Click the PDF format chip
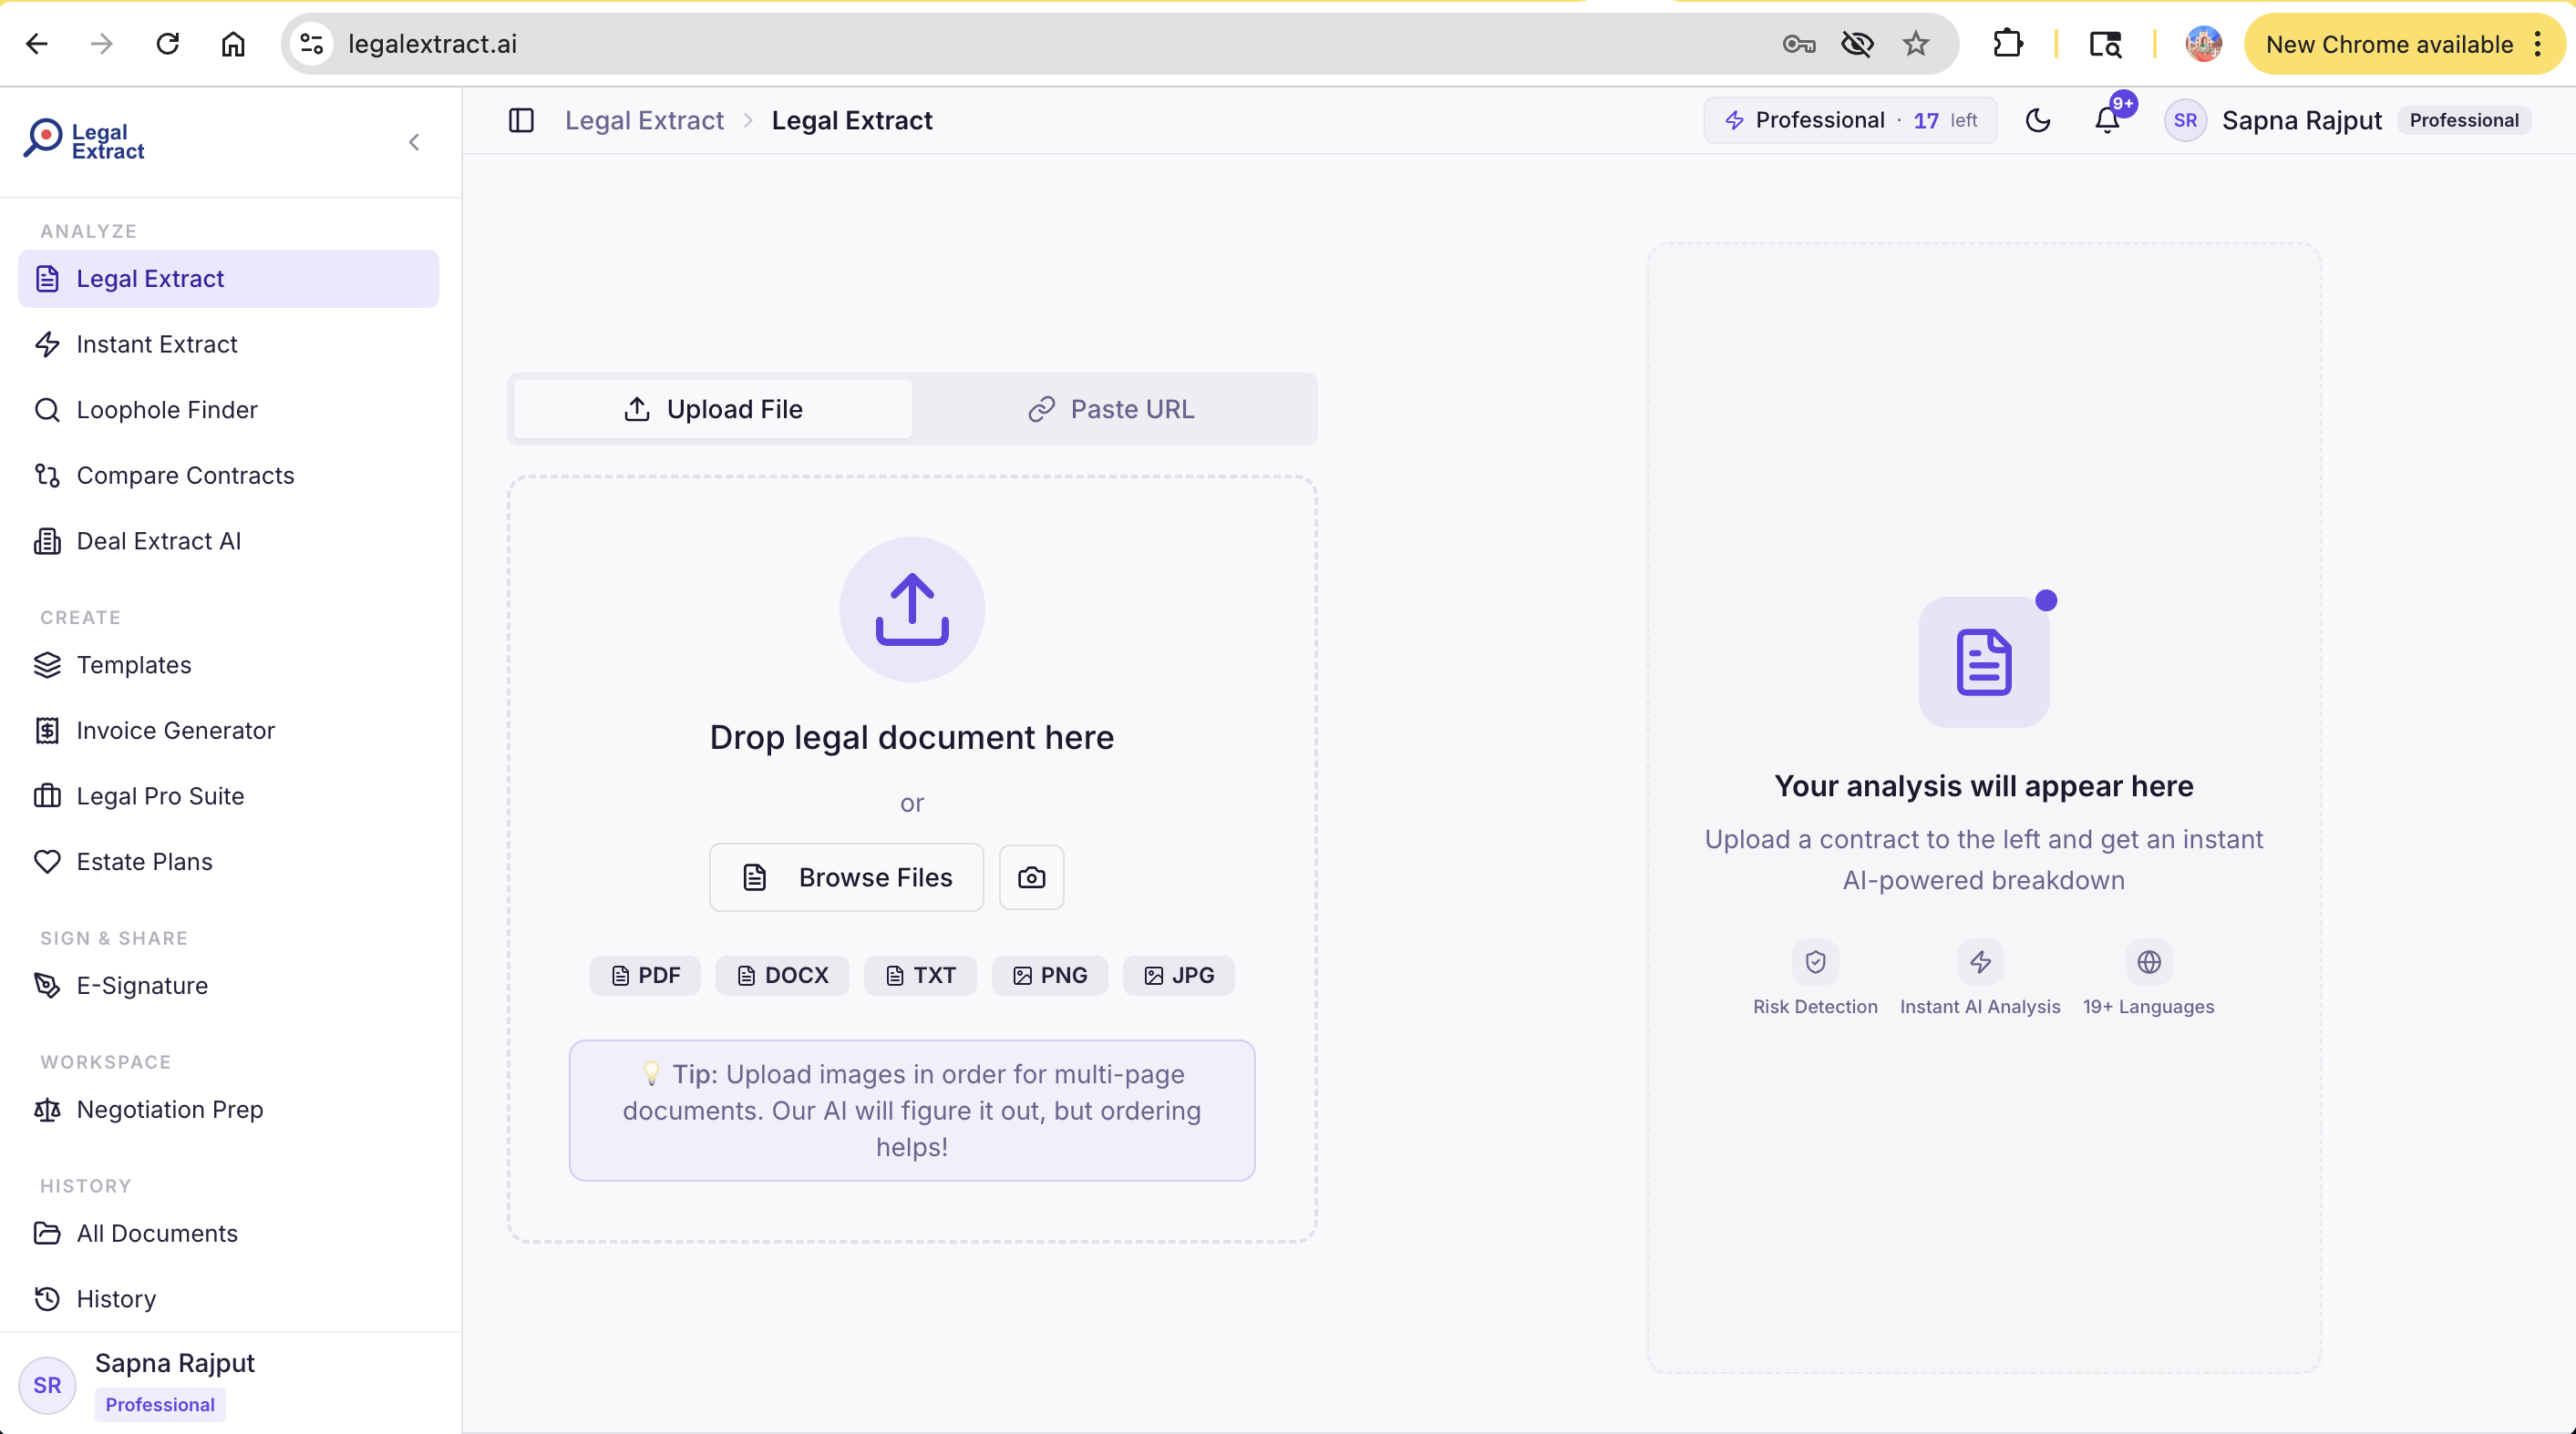2576x1434 pixels. pos(645,976)
